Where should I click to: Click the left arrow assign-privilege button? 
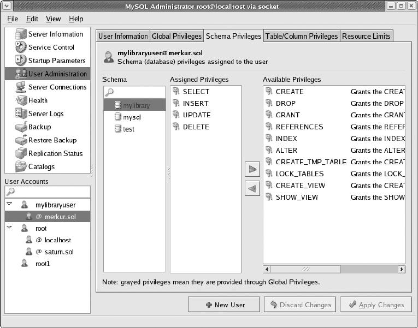(252, 188)
